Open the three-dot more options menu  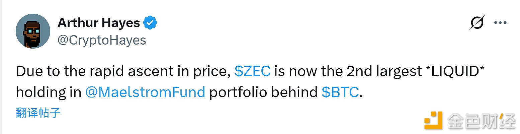pyautogui.click(x=500, y=23)
